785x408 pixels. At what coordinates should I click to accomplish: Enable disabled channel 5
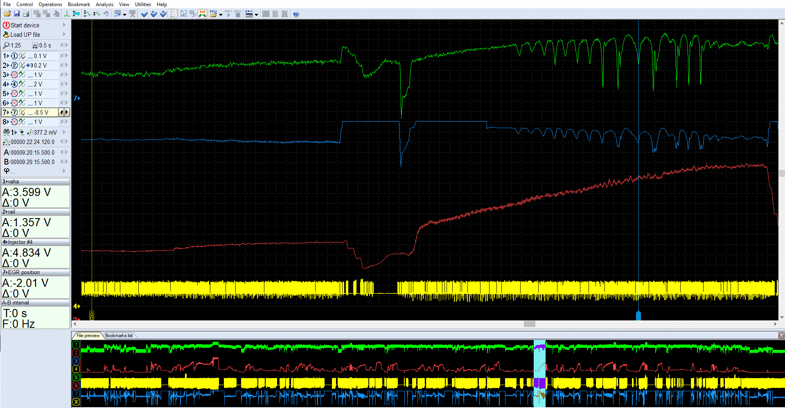(14, 94)
